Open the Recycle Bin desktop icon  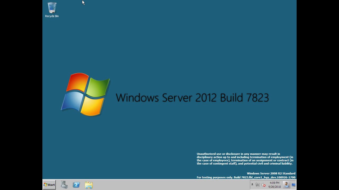[52, 10]
